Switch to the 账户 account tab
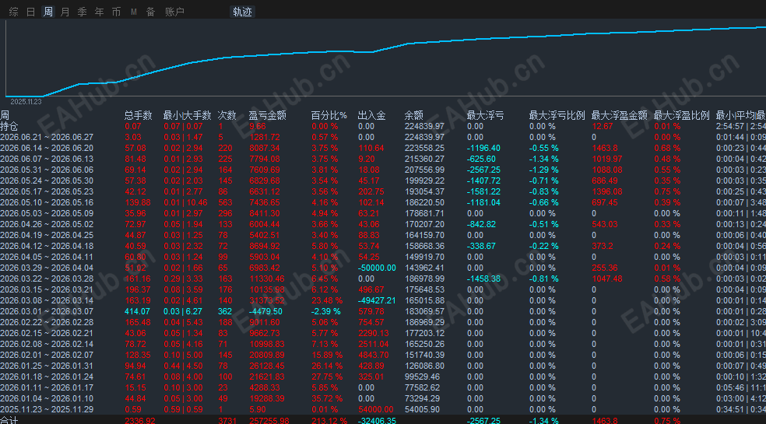 point(174,12)
